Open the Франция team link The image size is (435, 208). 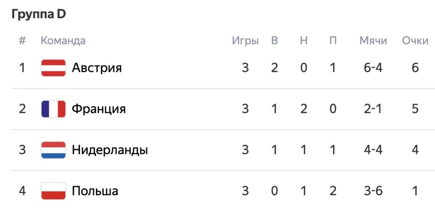point(99,109)
